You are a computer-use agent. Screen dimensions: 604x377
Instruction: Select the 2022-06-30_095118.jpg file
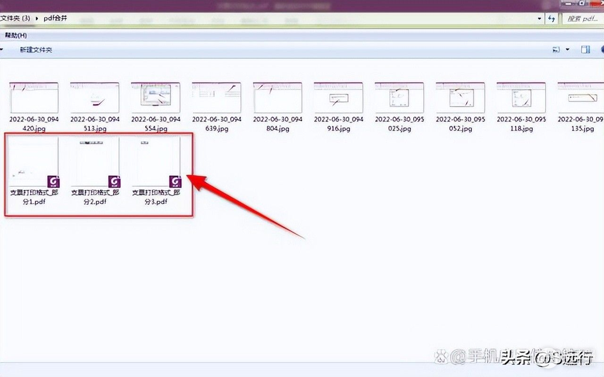[521, 107]
